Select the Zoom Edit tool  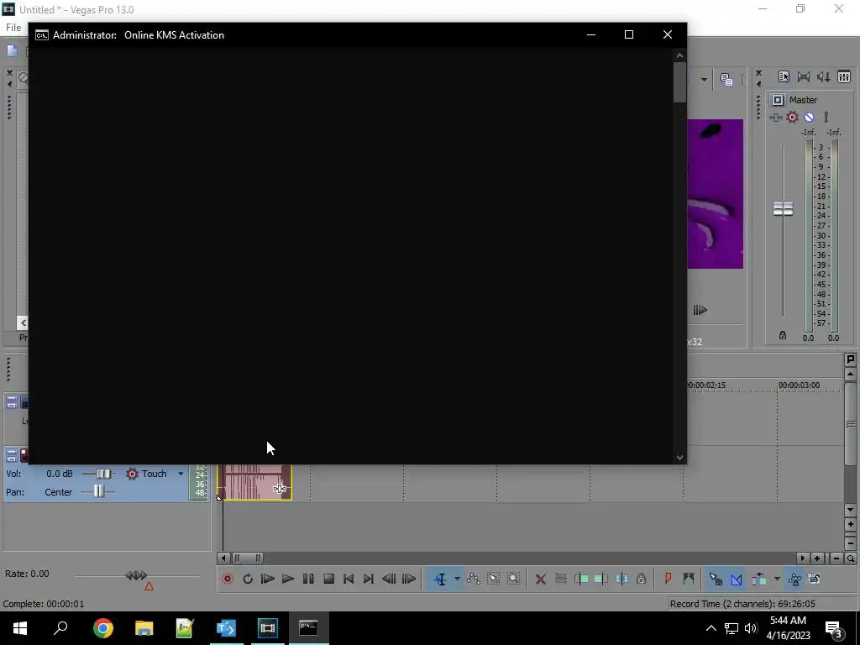[x=513, y=579]
